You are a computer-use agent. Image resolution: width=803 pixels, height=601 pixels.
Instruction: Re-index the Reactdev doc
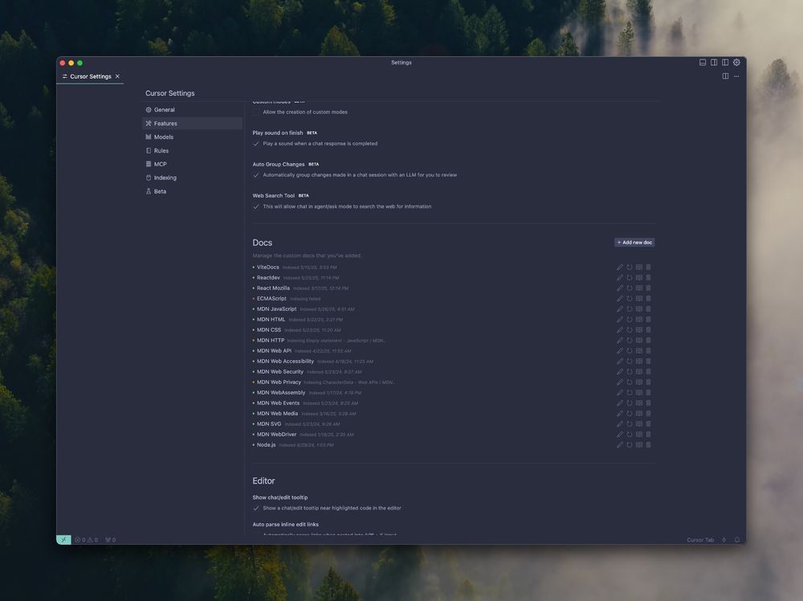point(630,278)
